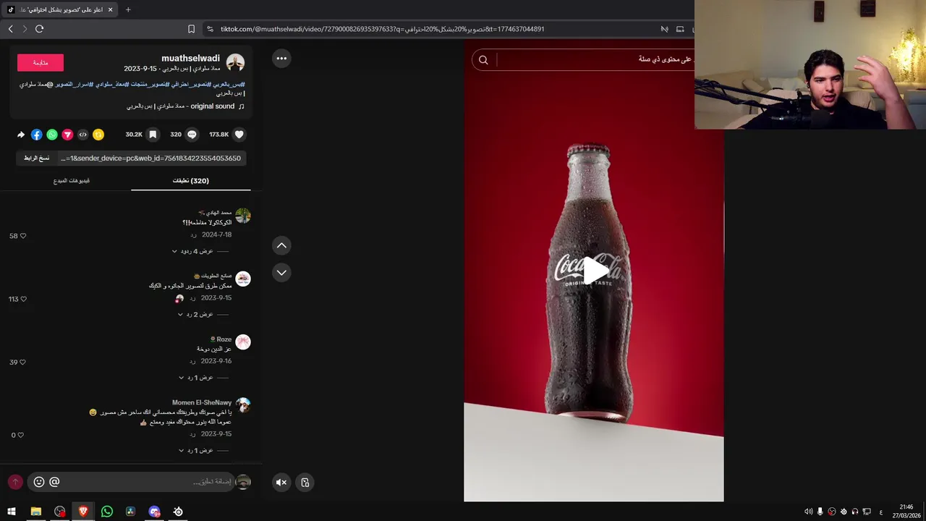The height and width of the screenshot is (521, 926).
Task: Click the browser back arrow
Action: click(10, 29)
